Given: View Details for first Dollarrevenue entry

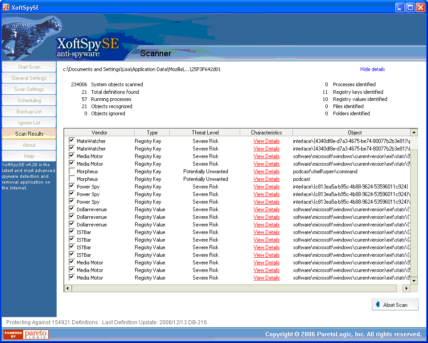Looking at the screenshot, I should point(267,209).
